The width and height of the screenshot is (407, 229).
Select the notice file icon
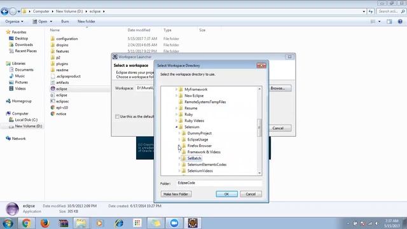point(53,114)
